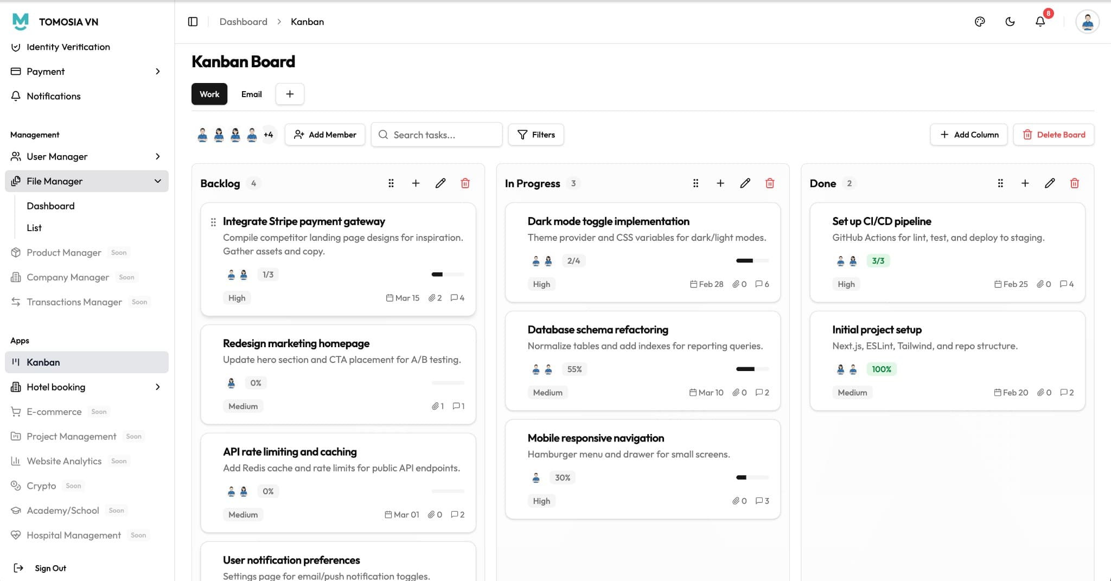Add a task to In Progress column
Screen dimensions: 1111x581
720,183
